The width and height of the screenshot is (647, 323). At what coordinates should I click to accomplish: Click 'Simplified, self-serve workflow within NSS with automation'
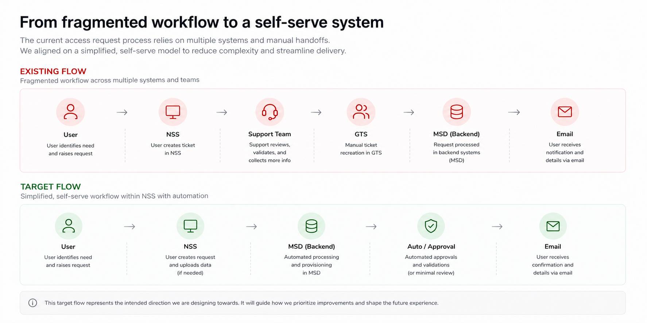[x=115, y=196]
